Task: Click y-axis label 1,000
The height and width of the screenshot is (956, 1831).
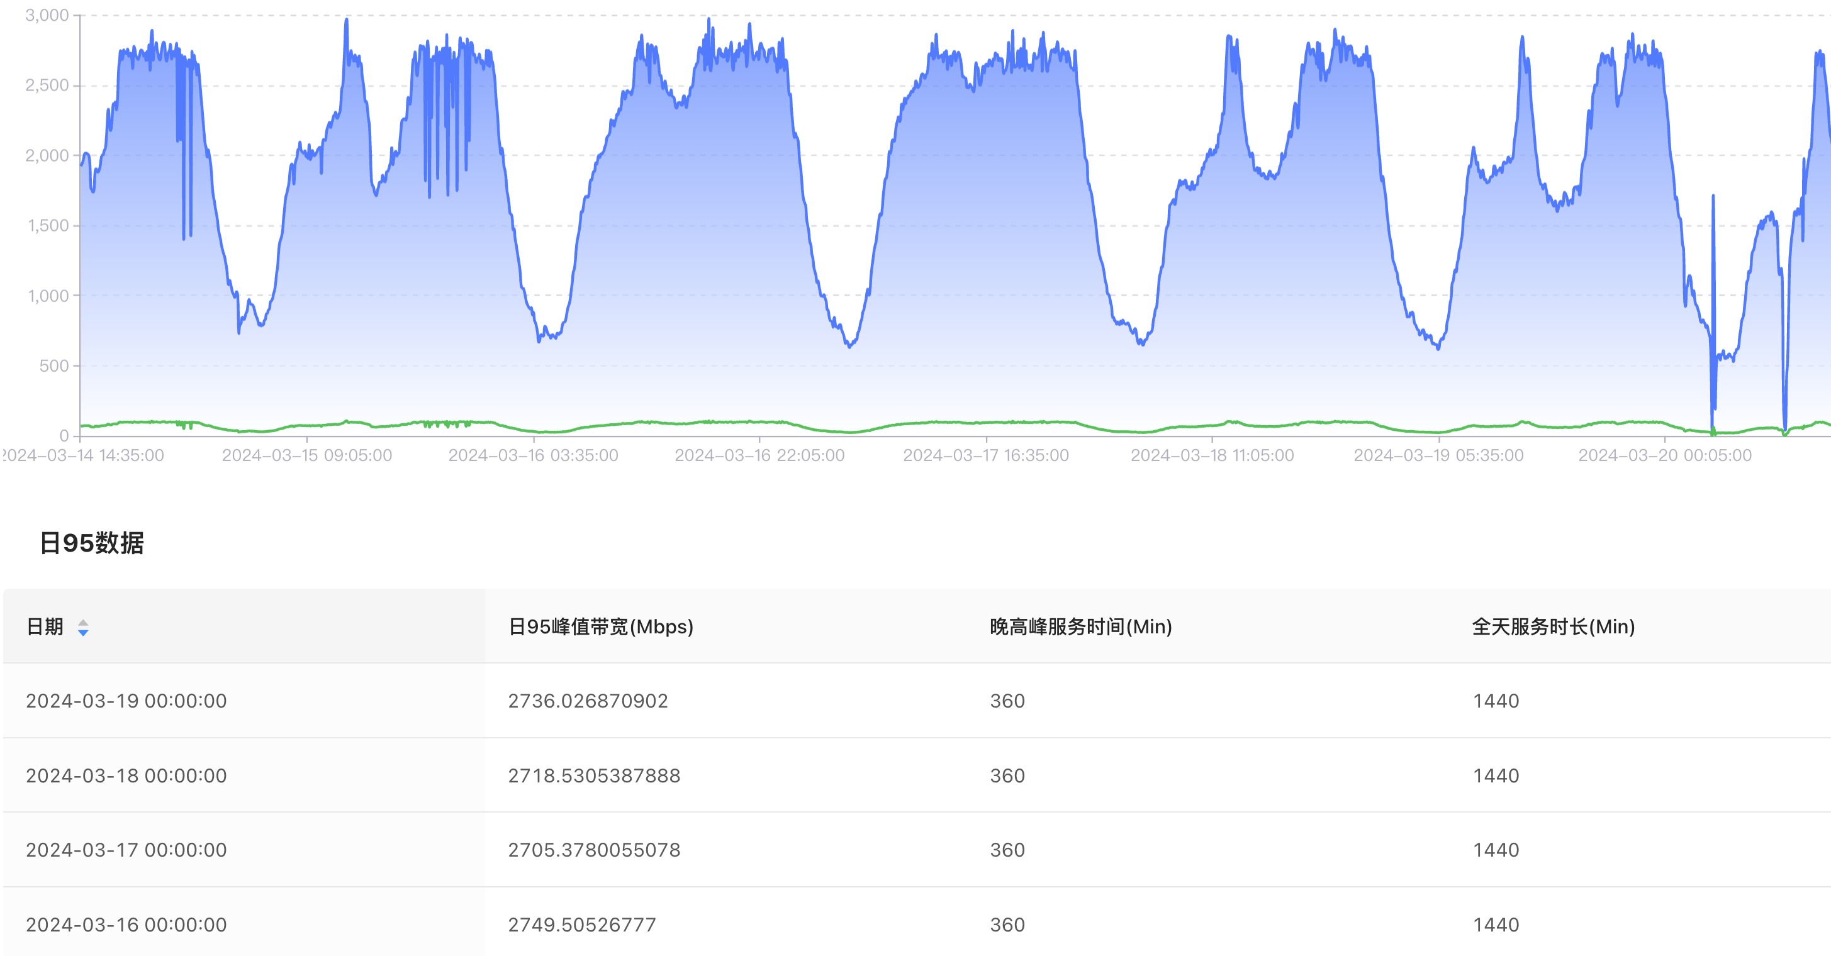Action: pos(48,296)
